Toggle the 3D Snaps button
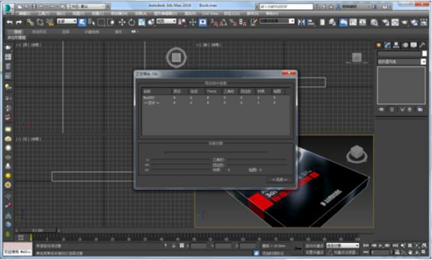432x260 pixels. click(214, 22)
